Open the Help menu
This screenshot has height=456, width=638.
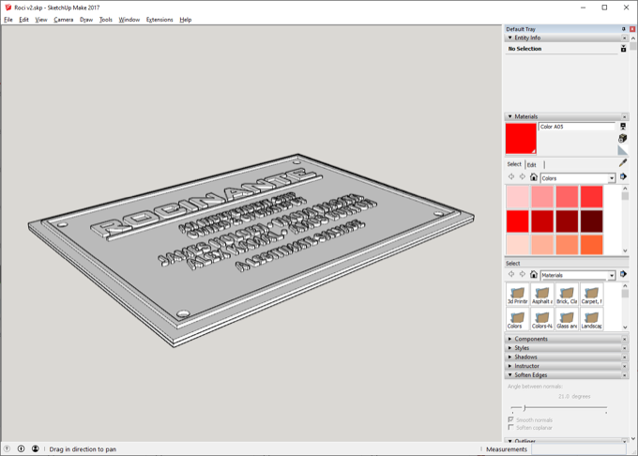pyautogui.click(x=186, y=20)
